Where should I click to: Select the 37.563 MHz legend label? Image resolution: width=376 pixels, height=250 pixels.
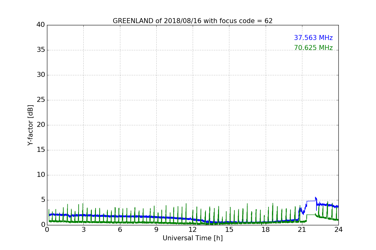(313, 38)
